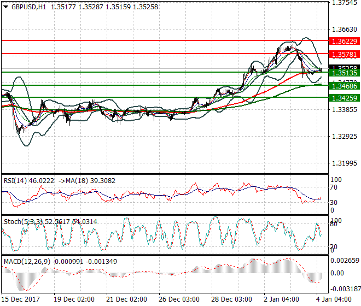Select the 26 Dec 03:00 time label
The image size is (361, 306).
pyautogui.click(x=179, y=299)
